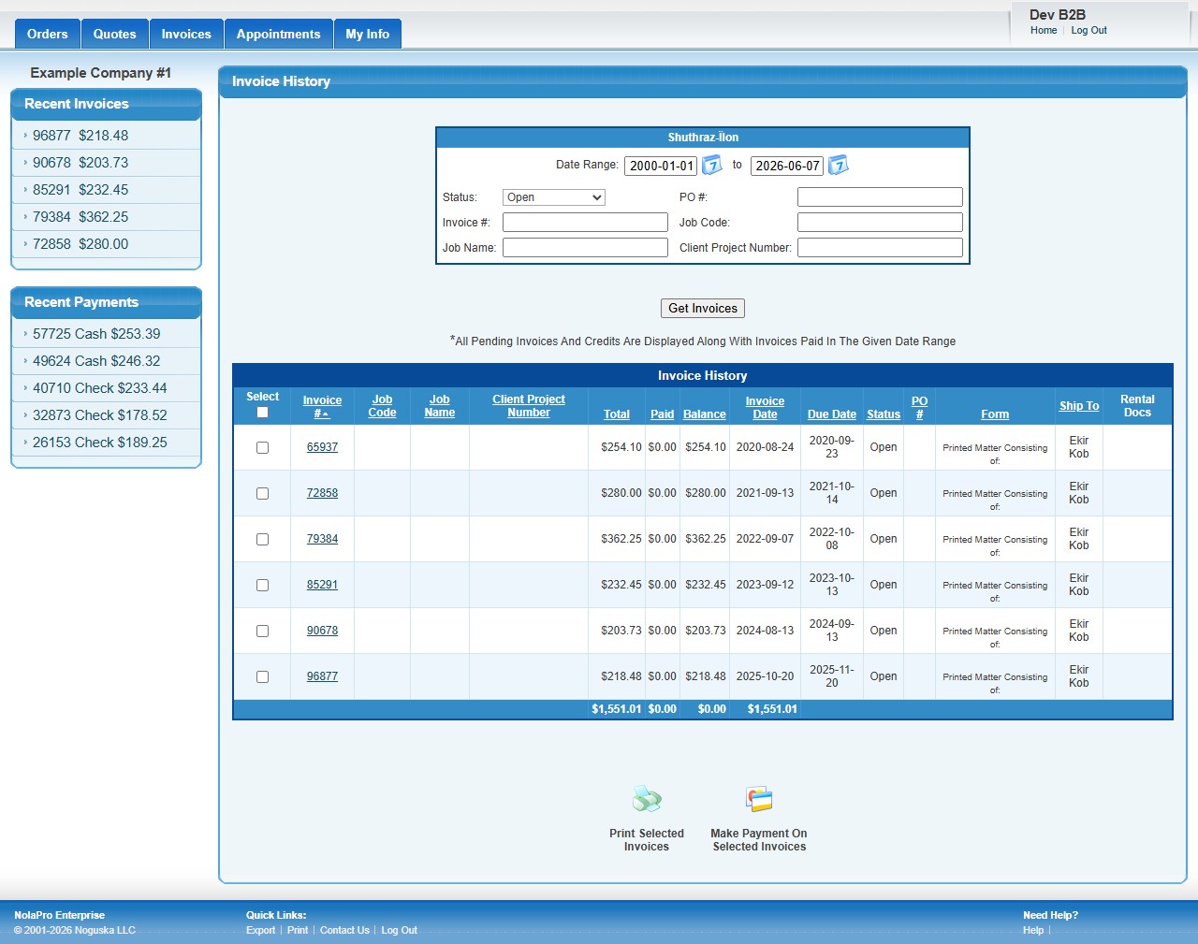The height and width of the screenshot is (944, 1198).
Task: Sort table by Form column
Action: 995,414
